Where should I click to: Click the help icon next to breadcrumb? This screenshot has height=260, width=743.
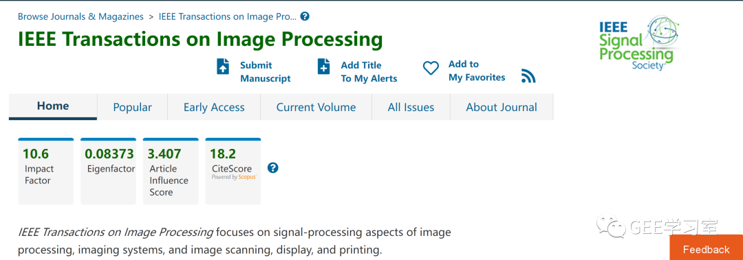click(305, 16)
